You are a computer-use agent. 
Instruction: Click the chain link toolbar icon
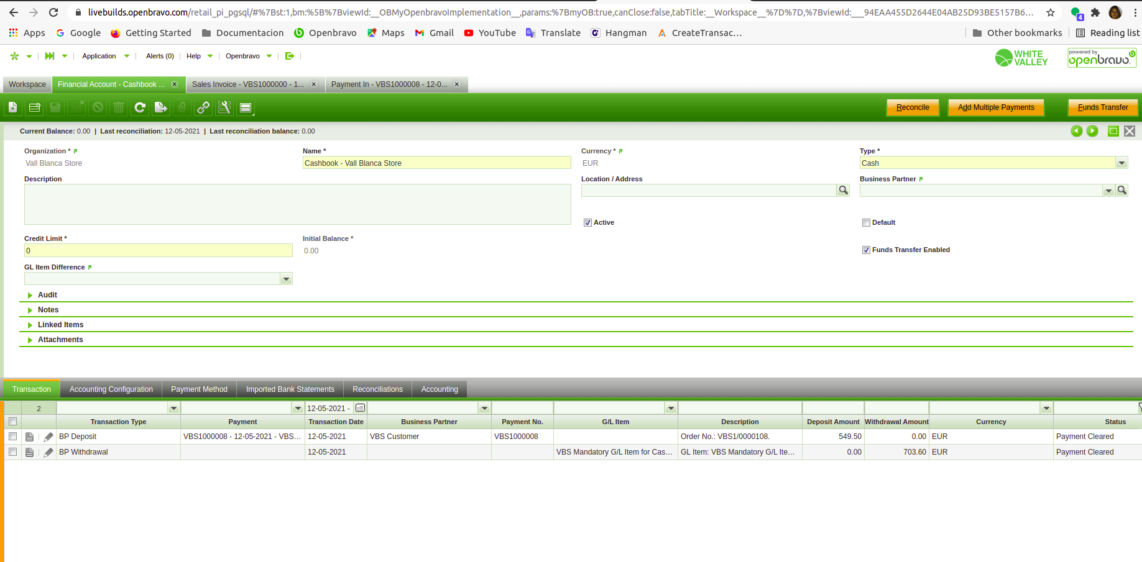click(203, 107)
